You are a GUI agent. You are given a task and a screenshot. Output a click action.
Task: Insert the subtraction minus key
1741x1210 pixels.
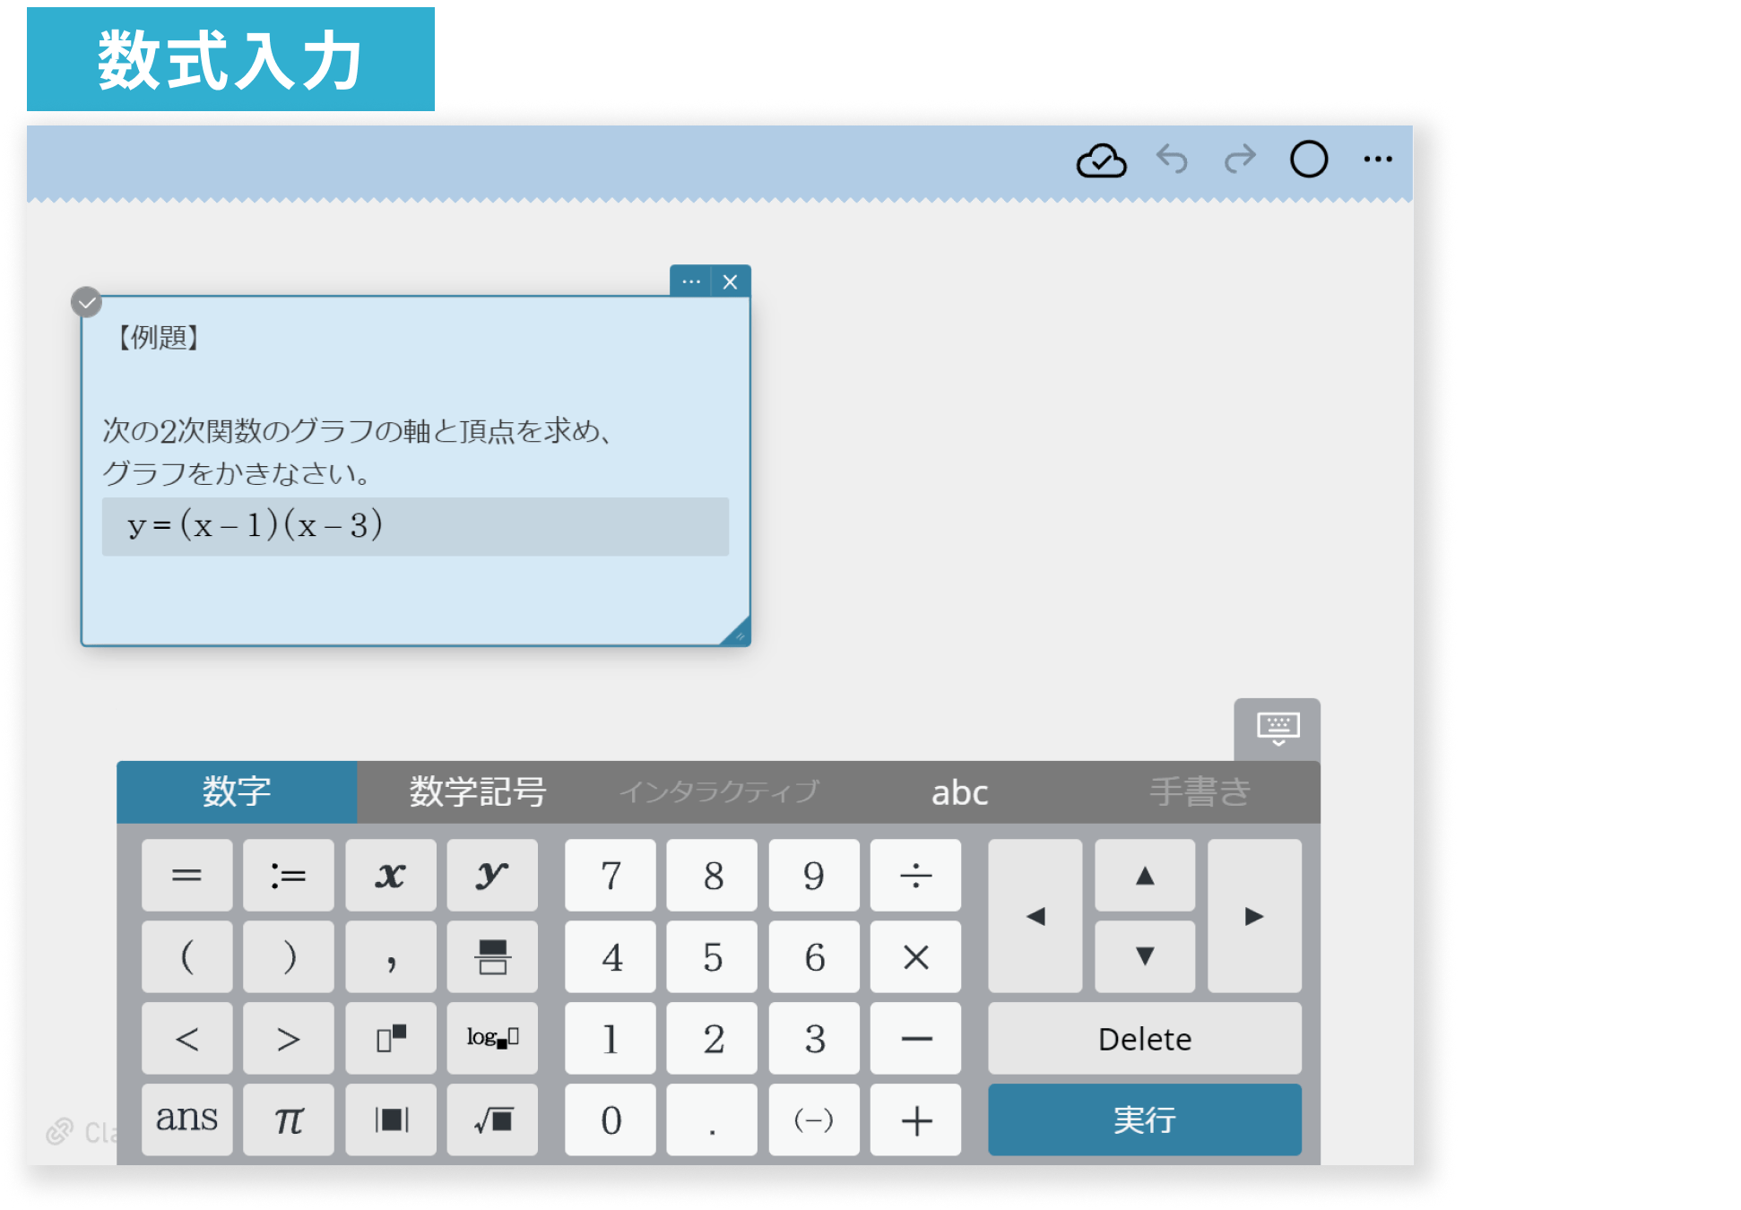(915, 1039)
